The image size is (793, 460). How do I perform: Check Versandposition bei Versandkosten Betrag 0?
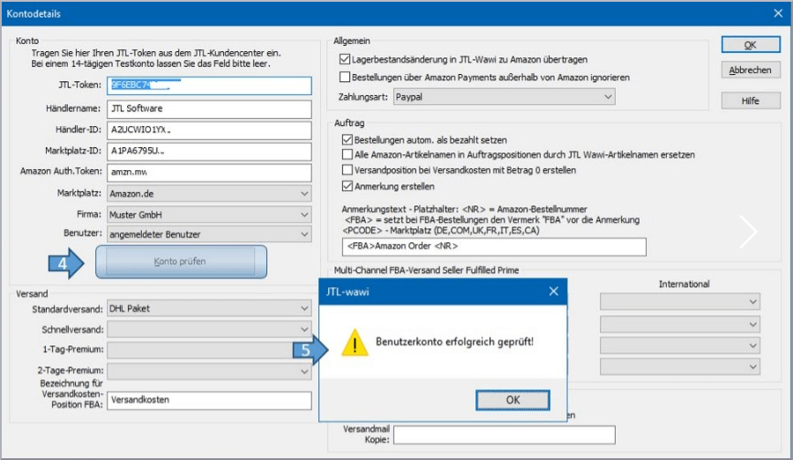click(348, 170)
